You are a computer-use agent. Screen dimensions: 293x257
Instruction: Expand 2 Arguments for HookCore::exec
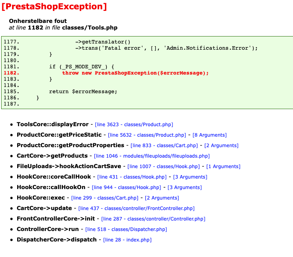(162, 198)
